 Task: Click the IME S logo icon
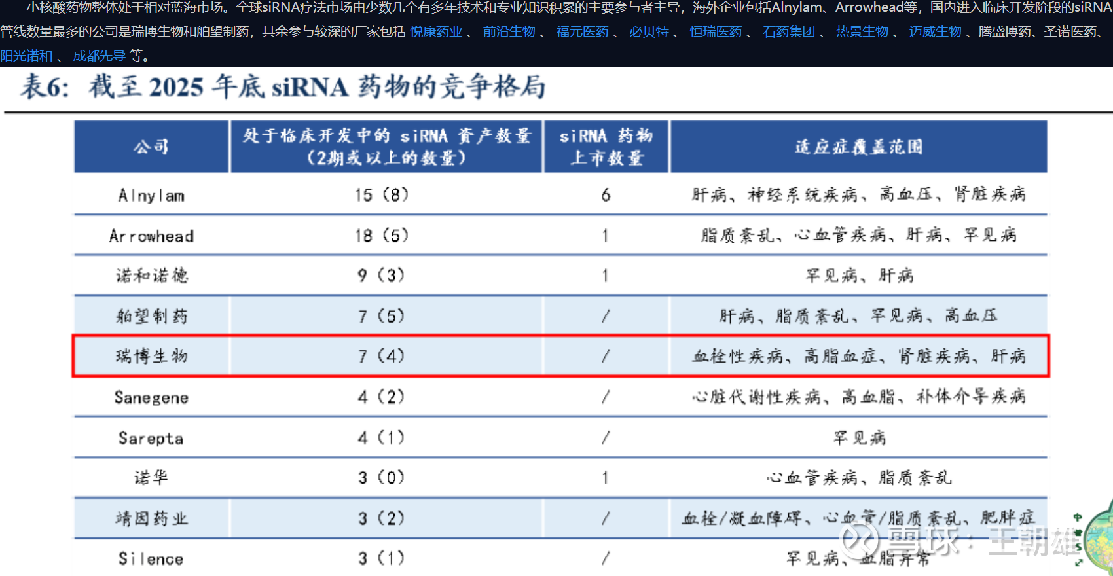pyautogui.click(x=1078, y=547)
